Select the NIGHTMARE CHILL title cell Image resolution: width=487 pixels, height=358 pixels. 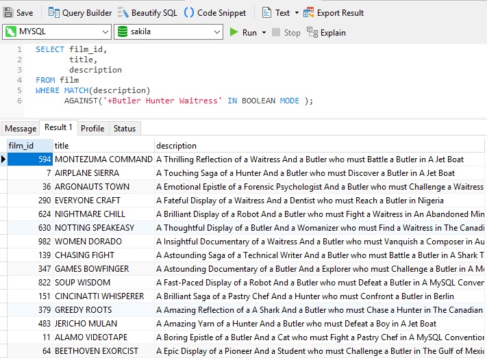[103, 214]
